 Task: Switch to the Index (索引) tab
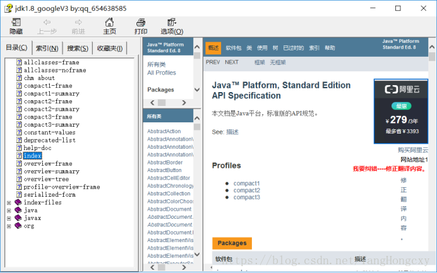pos(47,49)
